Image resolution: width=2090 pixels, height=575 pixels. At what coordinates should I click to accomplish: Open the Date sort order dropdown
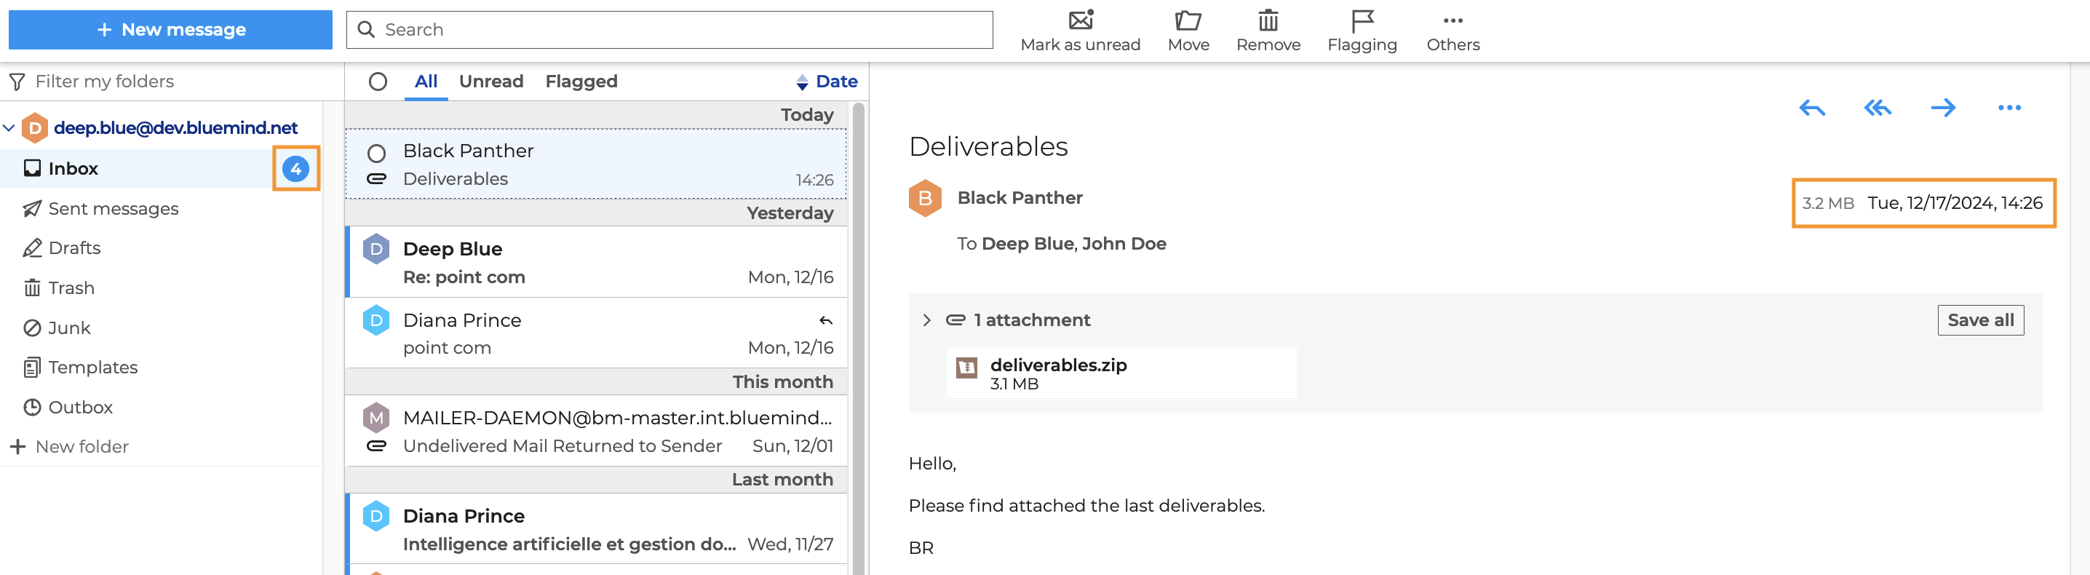click(x=827, y=82)
